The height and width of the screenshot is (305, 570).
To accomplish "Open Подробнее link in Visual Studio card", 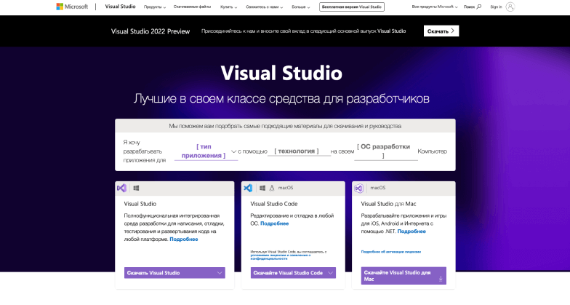I will point(183,239).
